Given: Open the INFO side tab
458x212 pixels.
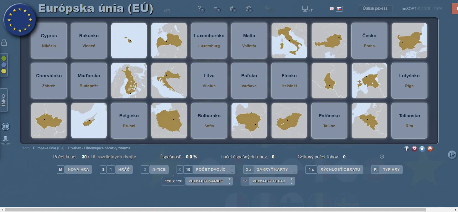Looking at the screenshot, I should tap(4, 100).
